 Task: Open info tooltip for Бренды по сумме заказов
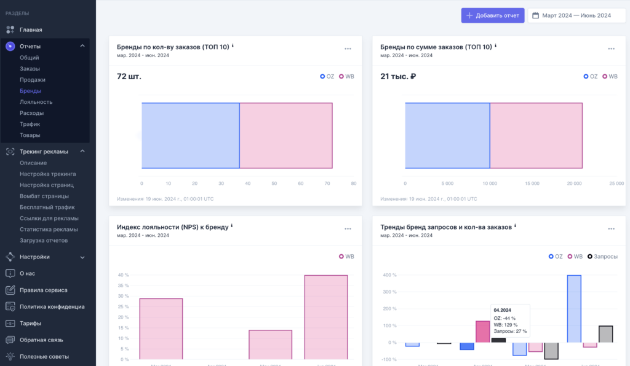point(495,46)
